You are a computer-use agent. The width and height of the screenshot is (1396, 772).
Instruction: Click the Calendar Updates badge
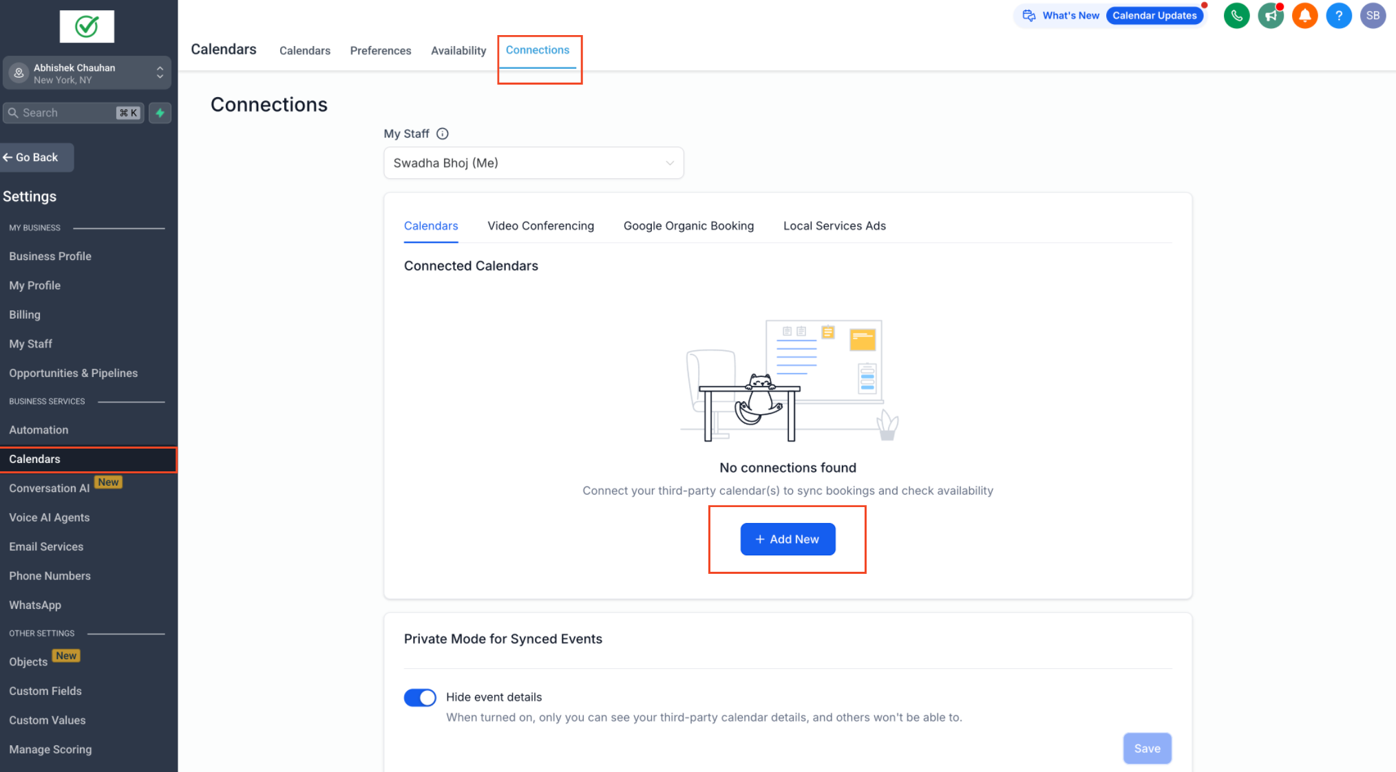1154,16
